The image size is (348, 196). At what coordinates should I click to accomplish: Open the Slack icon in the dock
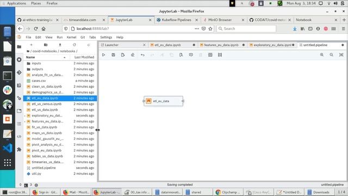8,90
